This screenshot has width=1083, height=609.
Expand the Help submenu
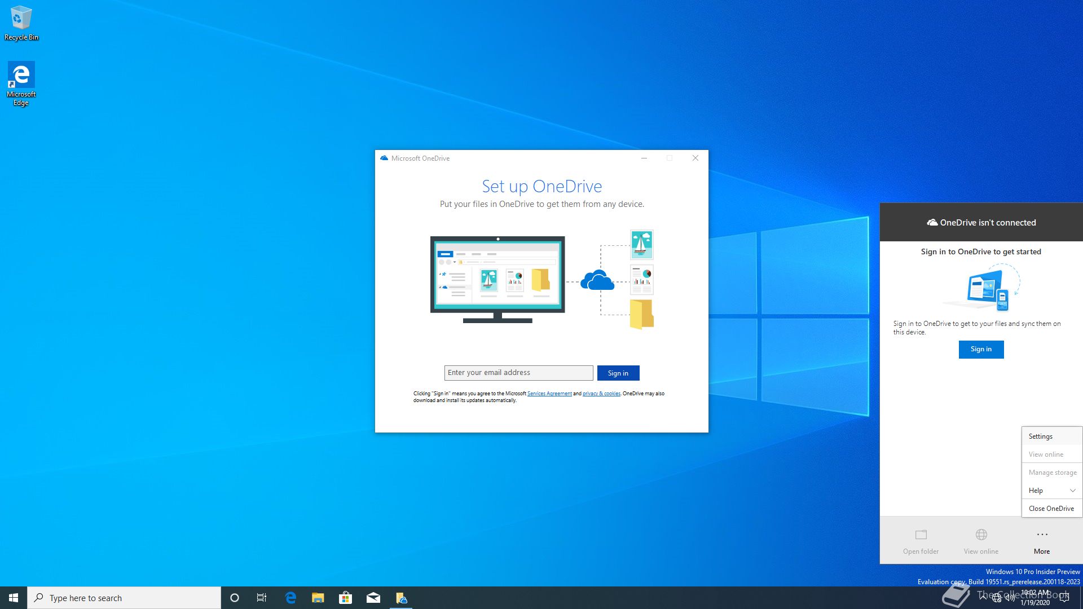click(x=1051, y=491)
